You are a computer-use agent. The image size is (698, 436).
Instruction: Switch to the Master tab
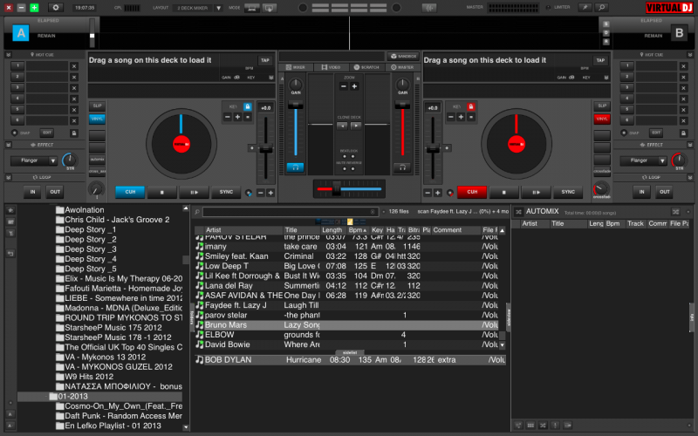point(402,67)
